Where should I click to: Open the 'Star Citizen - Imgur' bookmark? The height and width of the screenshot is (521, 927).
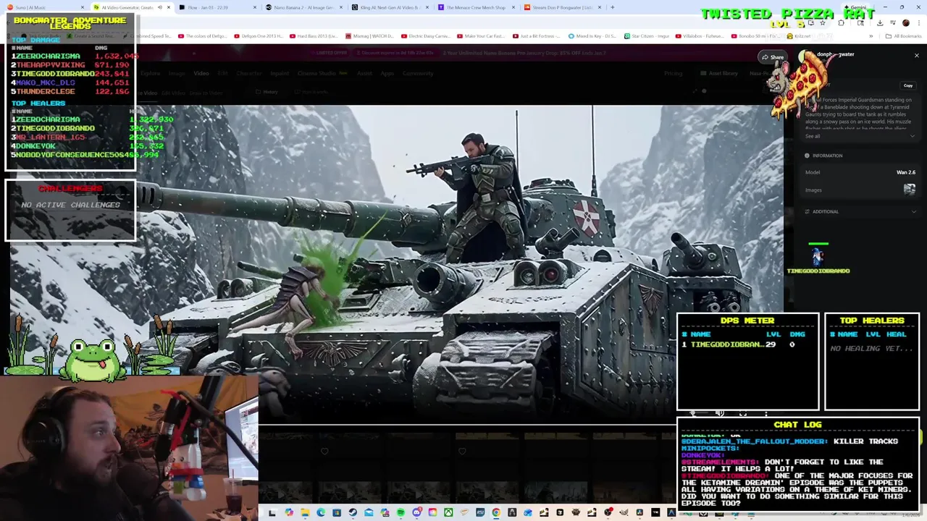(x=647, y=35)
